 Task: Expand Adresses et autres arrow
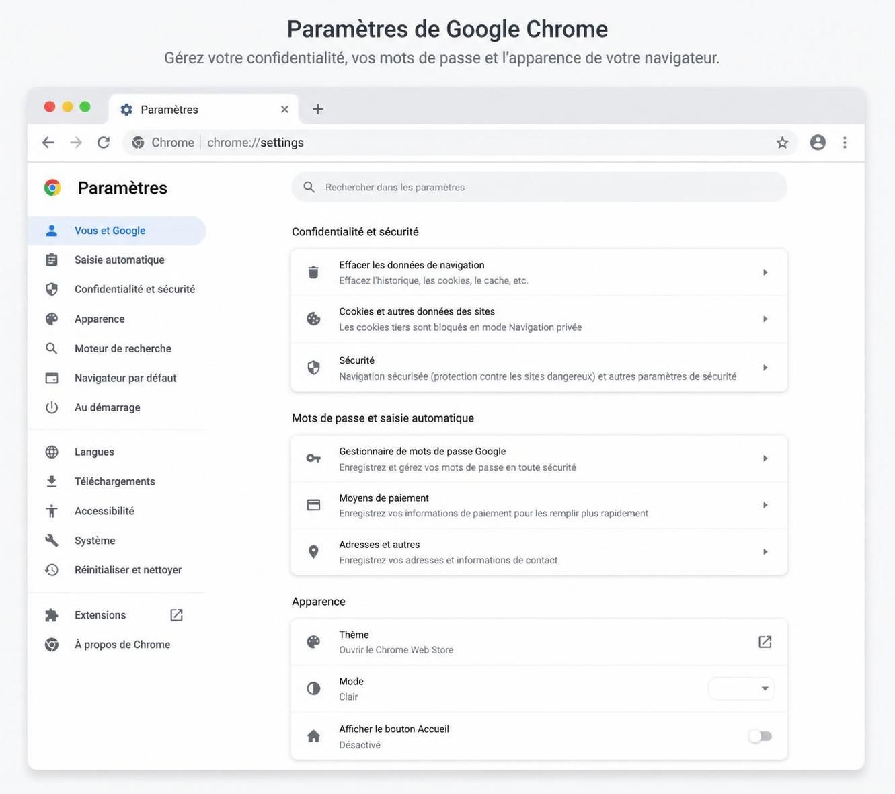pyautogui.click(x=765, y=552)
